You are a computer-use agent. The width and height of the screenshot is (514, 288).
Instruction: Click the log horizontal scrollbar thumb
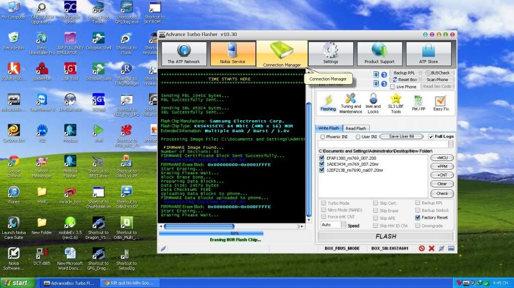(x=199, y=226)
